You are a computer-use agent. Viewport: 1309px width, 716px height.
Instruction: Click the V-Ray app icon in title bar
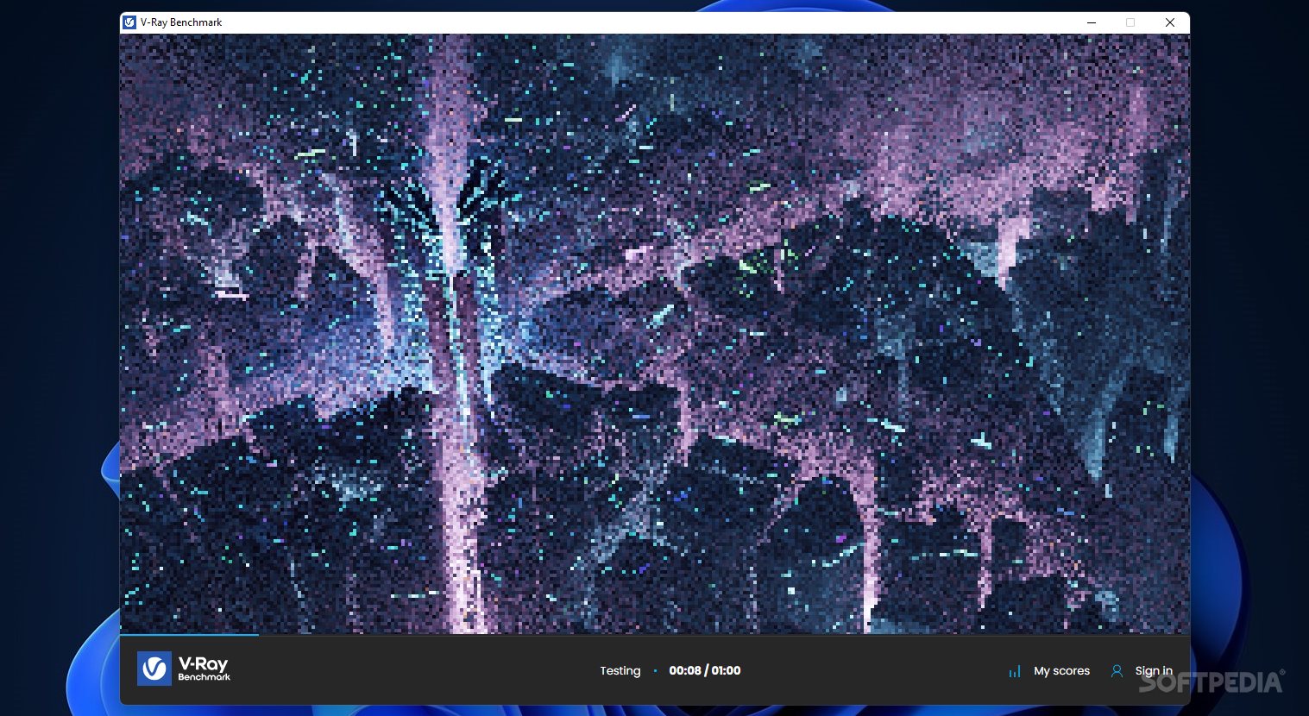coord(129,22)
